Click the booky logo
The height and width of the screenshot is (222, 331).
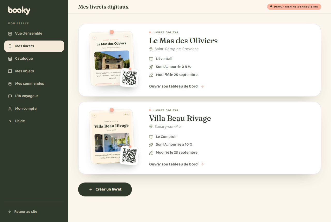click(19, 10)
